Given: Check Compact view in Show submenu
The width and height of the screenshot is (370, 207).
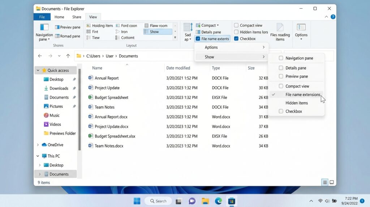Looking at the screenshot, I should coord(281,86).
